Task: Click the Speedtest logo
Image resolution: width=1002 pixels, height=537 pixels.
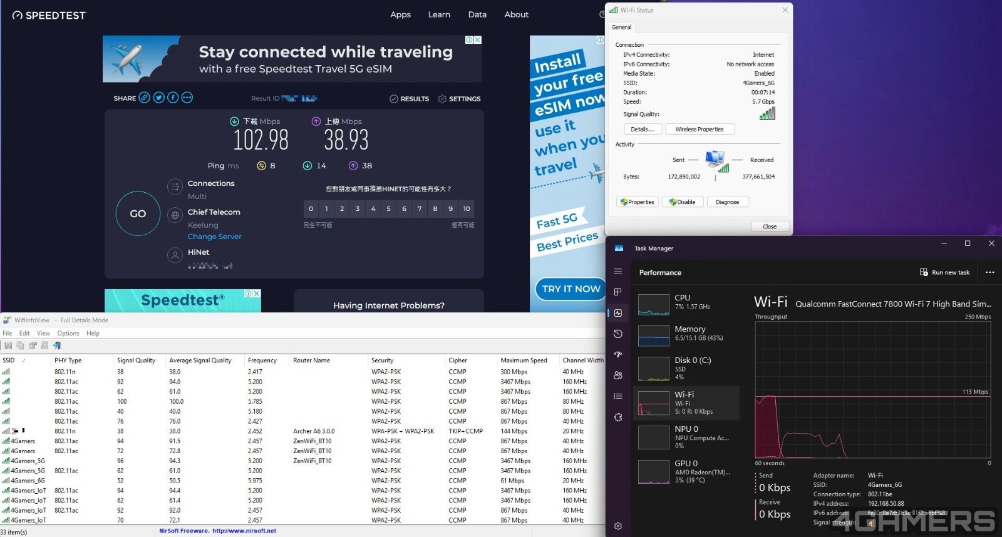Action: coord(49,15)
